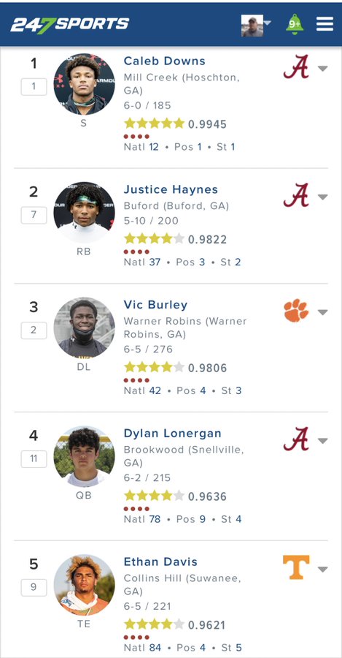Open the 247Sports home logo
The width and height of the screenshot is (342, 658).
pyautogui.click(x=70, y=24)
